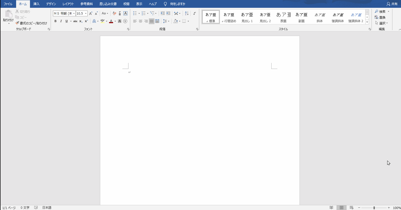The image size is (401, 210).
Task: Switch to Read Mode view in status bar
Action: tap(331, 208)
